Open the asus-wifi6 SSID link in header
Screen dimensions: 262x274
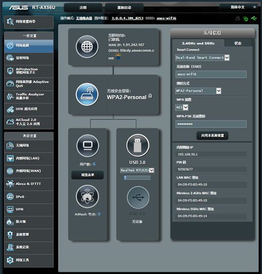tap(166, 18)
